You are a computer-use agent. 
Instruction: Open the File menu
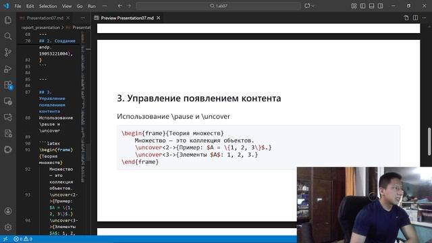point(18,6)
